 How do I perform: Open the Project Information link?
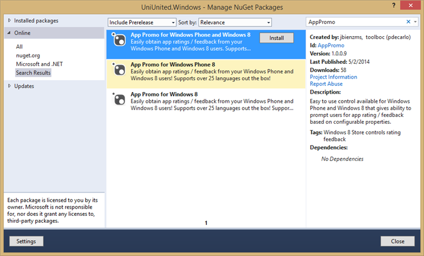[x=334, y=77]
